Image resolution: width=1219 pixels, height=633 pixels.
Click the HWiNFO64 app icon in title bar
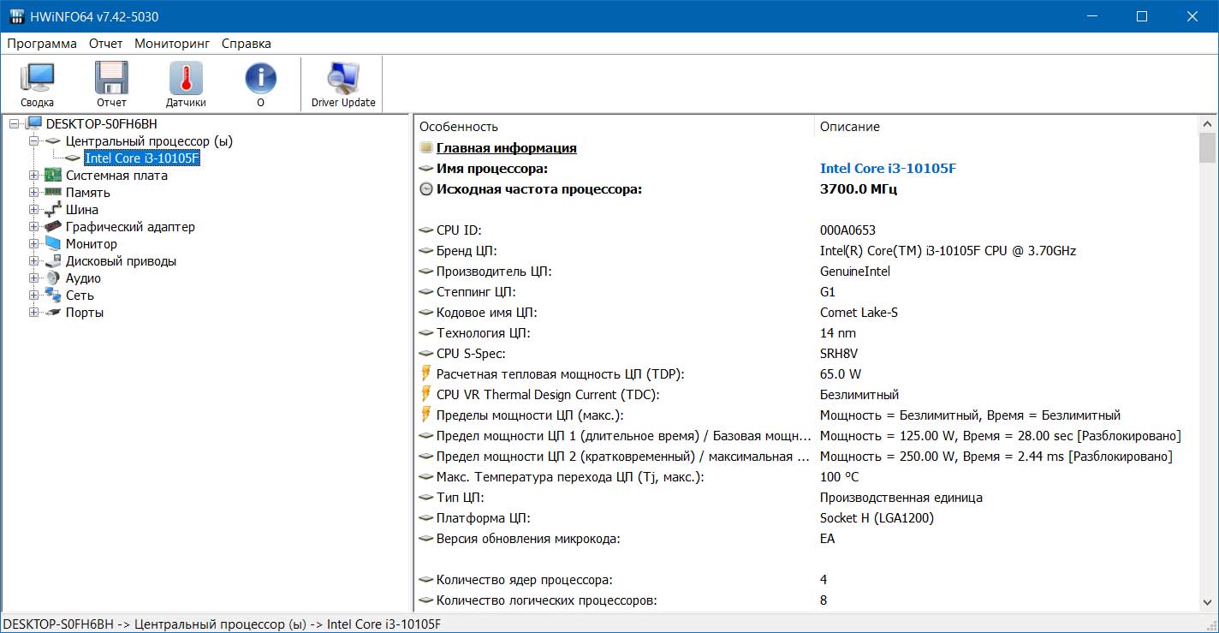point(16,16)
